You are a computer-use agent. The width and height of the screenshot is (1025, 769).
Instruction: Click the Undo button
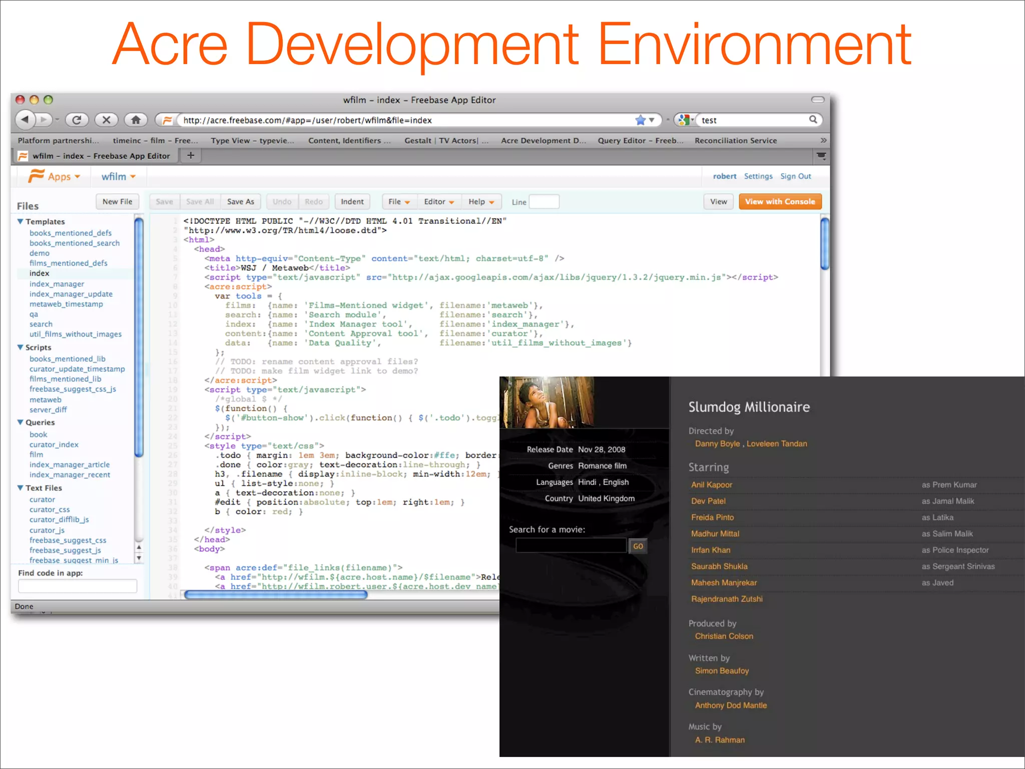(x=282, y=202)
